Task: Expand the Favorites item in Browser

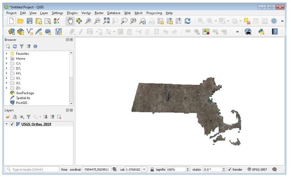Action: tap(7, 54)
